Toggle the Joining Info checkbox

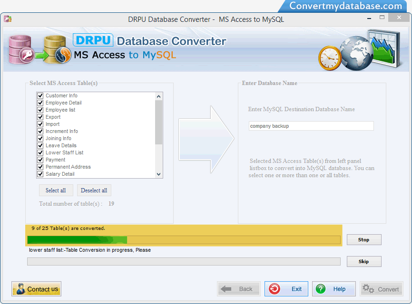[x=40, y=138]
